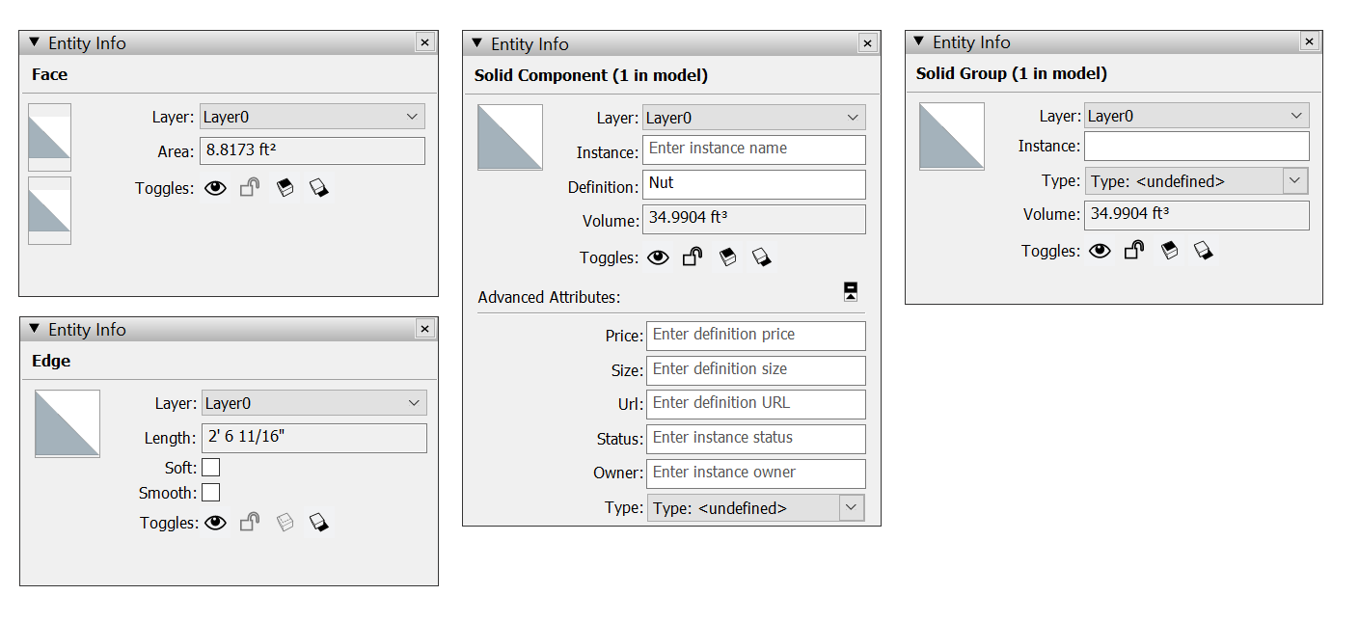The width and height of the screenshot is (1359, 622).
Task: Toggle lock icon in Solid Component panel
Action: 693,257
